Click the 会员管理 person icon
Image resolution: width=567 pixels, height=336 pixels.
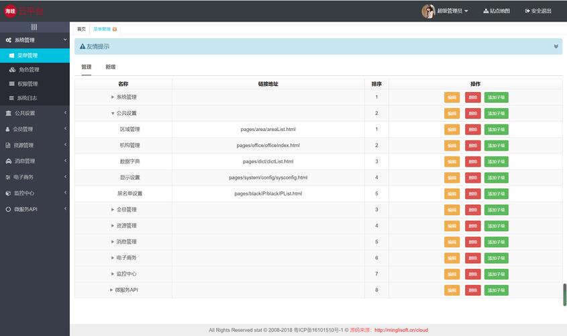7,129
